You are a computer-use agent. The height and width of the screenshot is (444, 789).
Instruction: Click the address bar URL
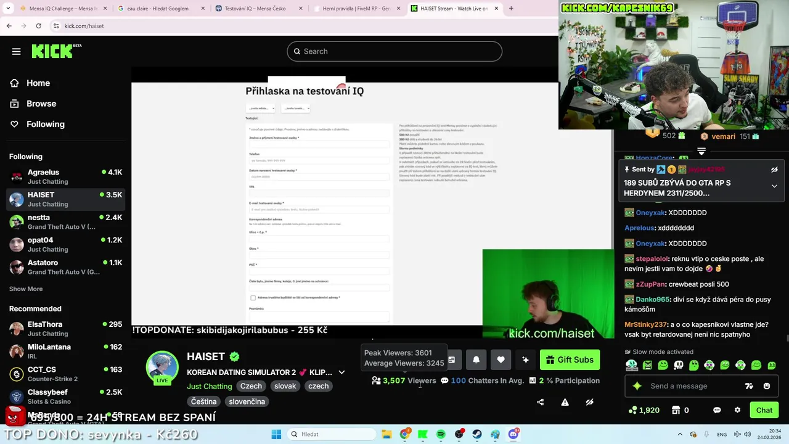[x=84, y=26]
